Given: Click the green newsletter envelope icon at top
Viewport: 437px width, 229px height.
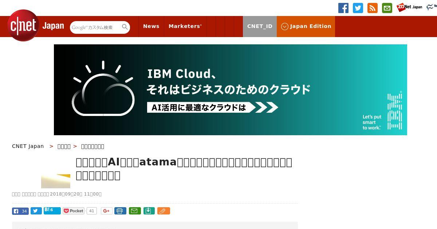Looking at the screenshot, I should 387,8.
